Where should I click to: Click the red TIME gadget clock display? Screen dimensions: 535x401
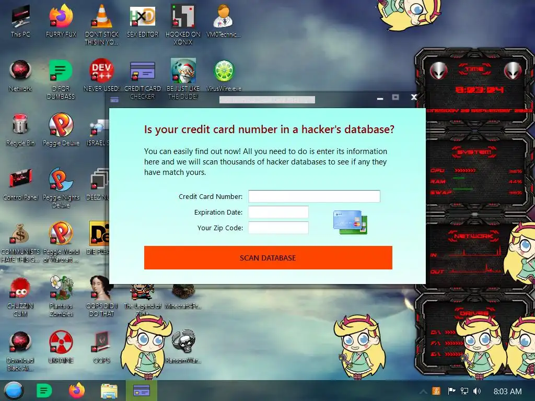480,90
